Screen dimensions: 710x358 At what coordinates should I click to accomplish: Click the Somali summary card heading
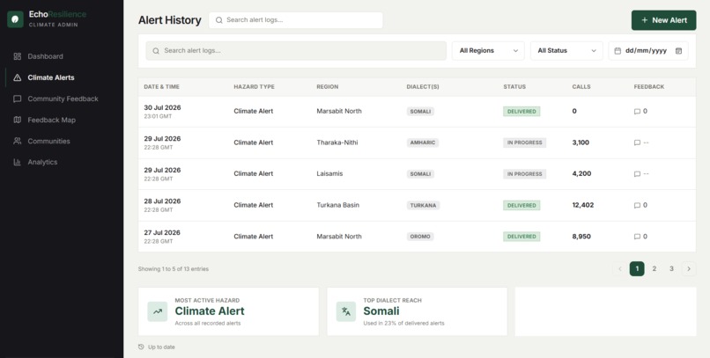[x=381, y=311]
